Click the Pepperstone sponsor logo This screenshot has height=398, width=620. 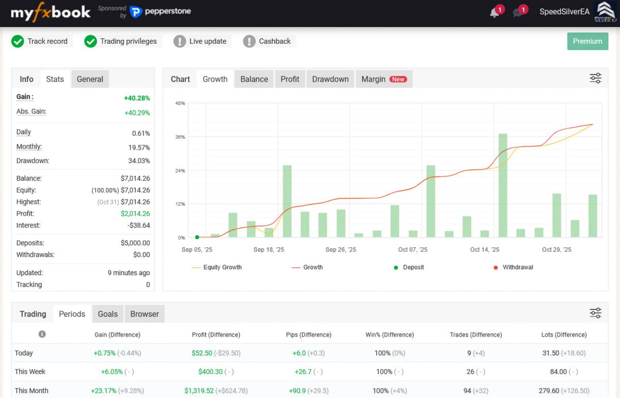coord(160,12)
